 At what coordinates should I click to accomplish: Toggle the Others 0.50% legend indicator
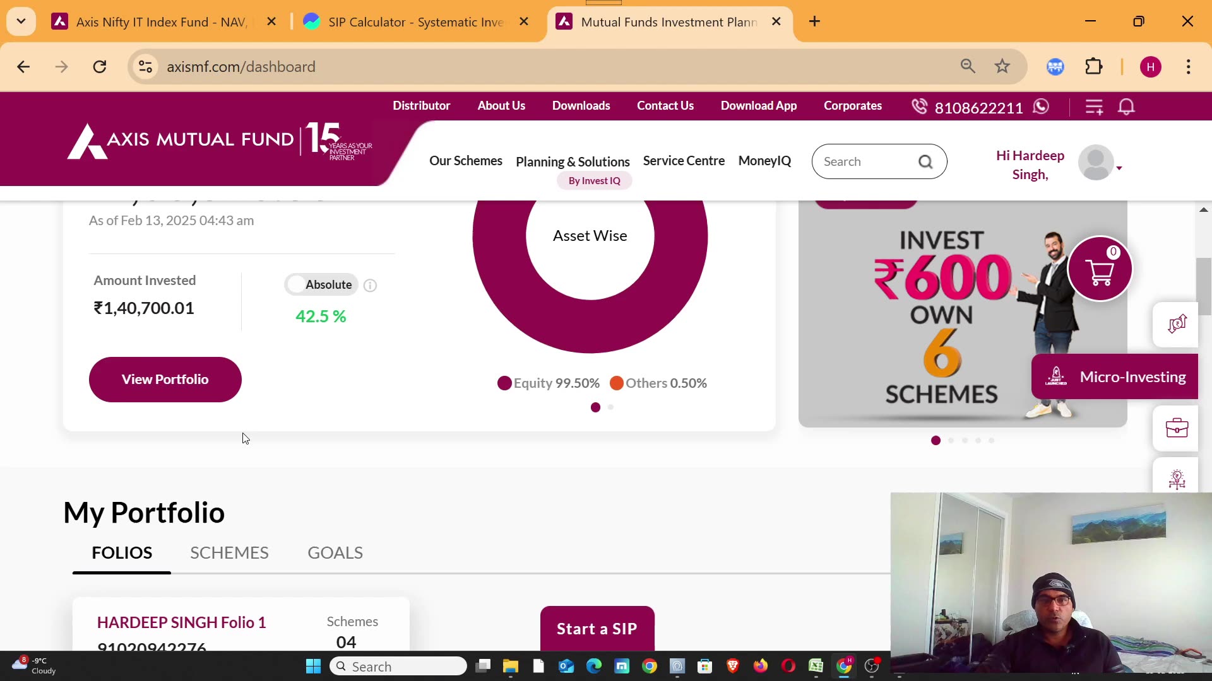click(616, 383)
